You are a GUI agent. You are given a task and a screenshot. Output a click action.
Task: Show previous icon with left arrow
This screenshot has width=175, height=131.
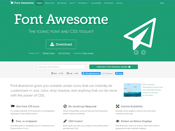tap(136, 52)
